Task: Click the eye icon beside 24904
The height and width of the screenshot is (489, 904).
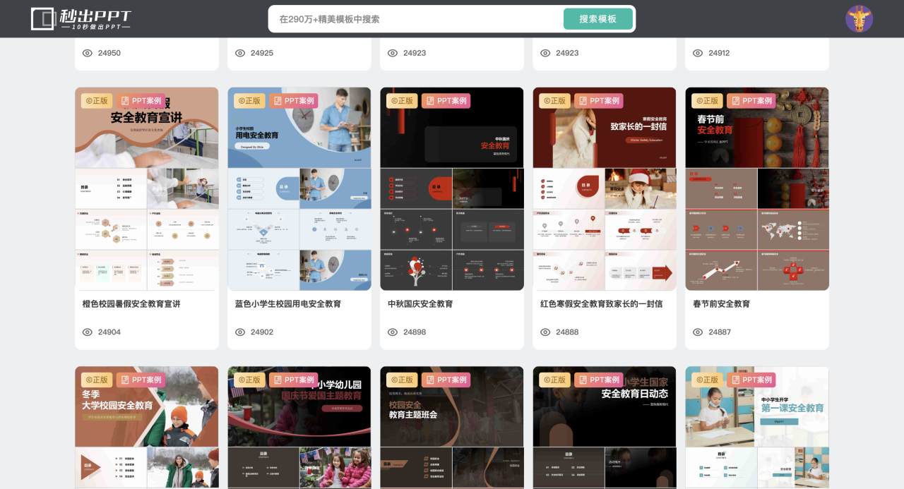Action: point(88,332)
